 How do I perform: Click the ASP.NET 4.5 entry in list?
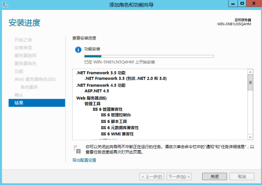pos(97,91)
